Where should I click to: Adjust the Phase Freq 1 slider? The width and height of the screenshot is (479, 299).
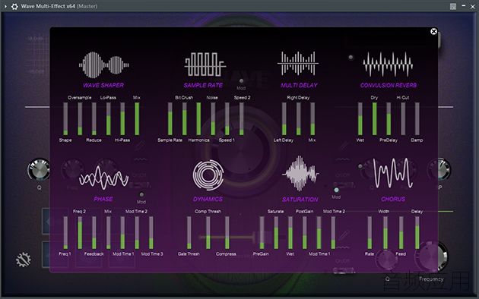point(65,232)
